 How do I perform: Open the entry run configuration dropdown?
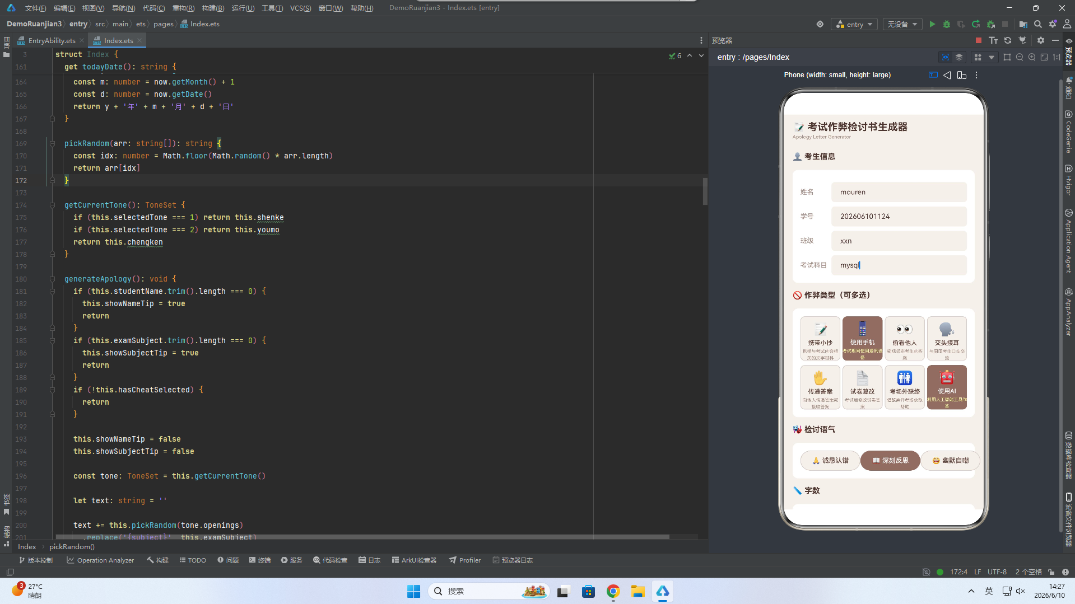(x=854, y=24)
